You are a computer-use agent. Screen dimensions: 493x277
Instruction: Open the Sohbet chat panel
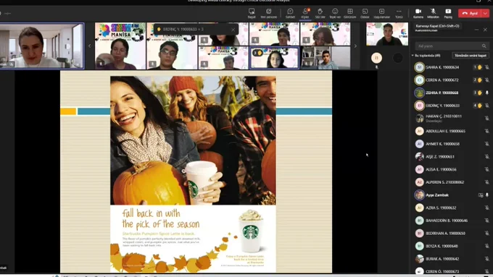click(290, 13)
